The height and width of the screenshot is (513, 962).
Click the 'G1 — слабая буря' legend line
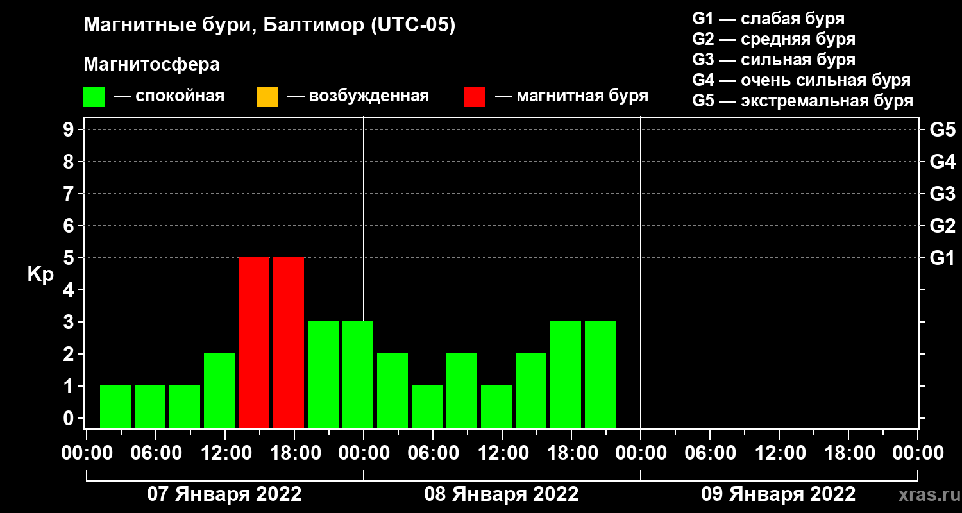(768, 19)
